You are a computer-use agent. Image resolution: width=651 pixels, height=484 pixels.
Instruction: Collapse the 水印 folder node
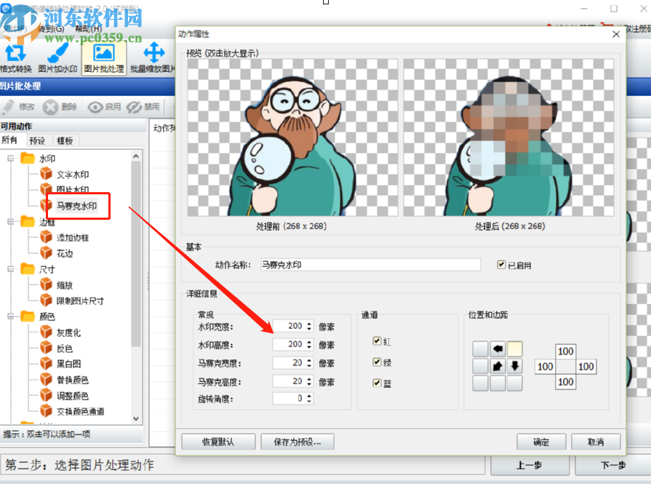tap(11, 158)
